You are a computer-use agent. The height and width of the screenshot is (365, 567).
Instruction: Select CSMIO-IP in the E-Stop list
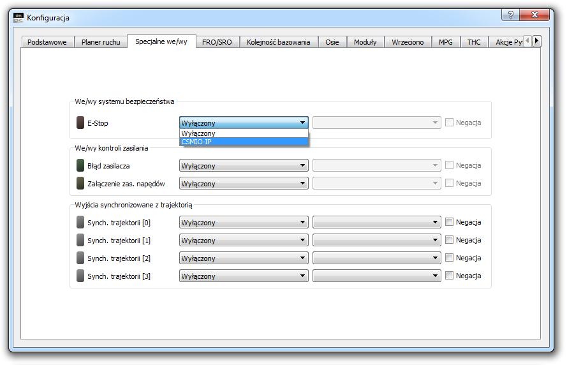coord(244,142)
